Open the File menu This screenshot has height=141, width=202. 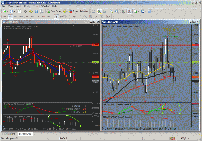point(4,6)
